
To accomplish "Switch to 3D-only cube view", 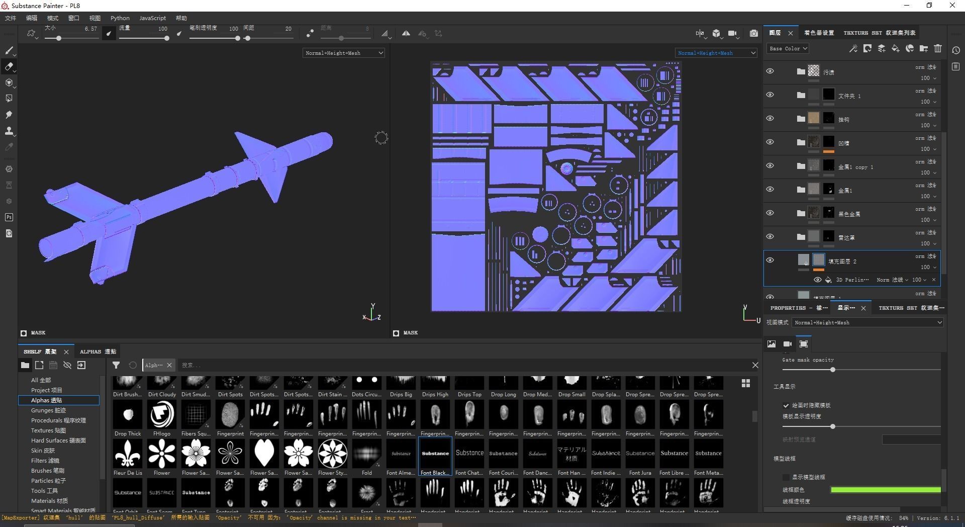I will [716, 34].
